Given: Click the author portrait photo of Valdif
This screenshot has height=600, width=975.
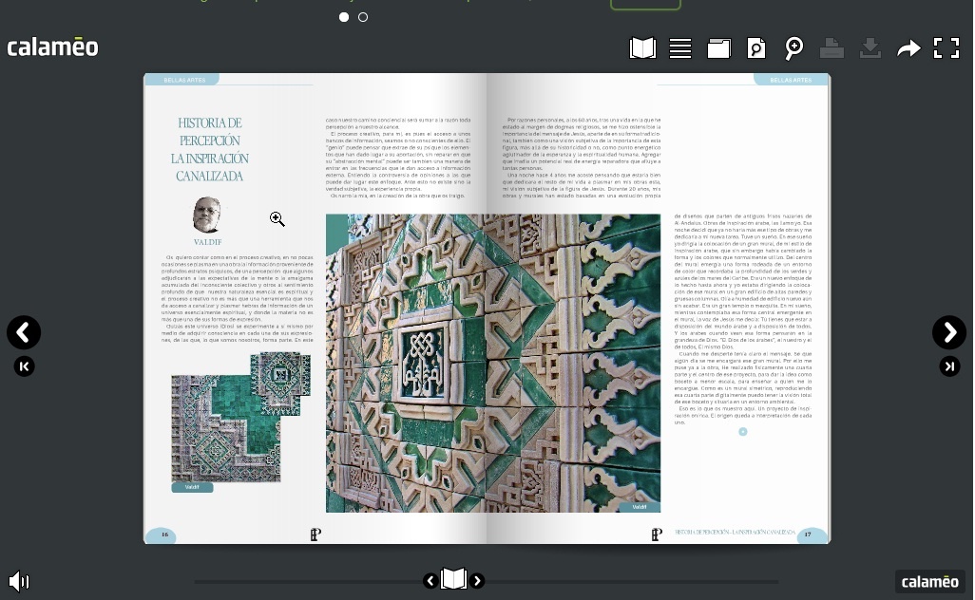Looking at the screenshot, I should tap(207, 215).
